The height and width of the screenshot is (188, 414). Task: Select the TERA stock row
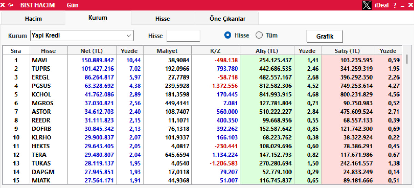pos(203,155)
